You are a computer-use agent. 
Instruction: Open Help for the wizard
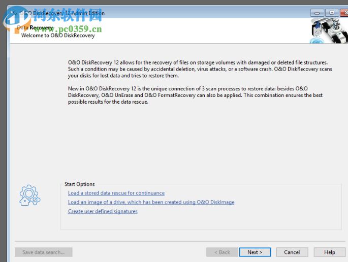pyautogui.click(x=329, y=252)
